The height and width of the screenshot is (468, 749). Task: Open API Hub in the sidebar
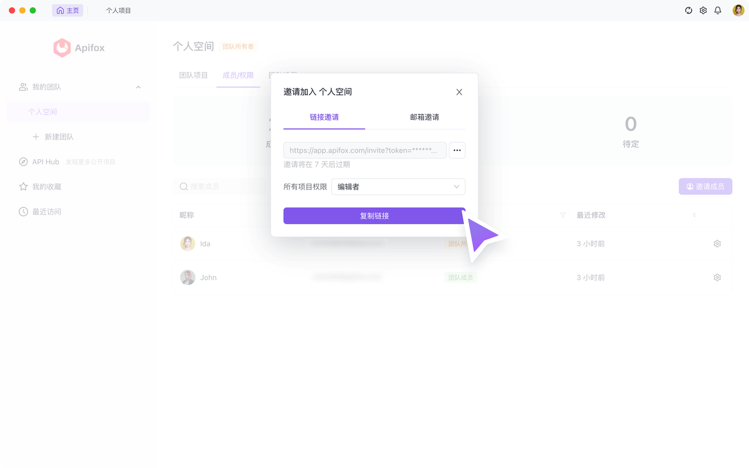(46, 162)
